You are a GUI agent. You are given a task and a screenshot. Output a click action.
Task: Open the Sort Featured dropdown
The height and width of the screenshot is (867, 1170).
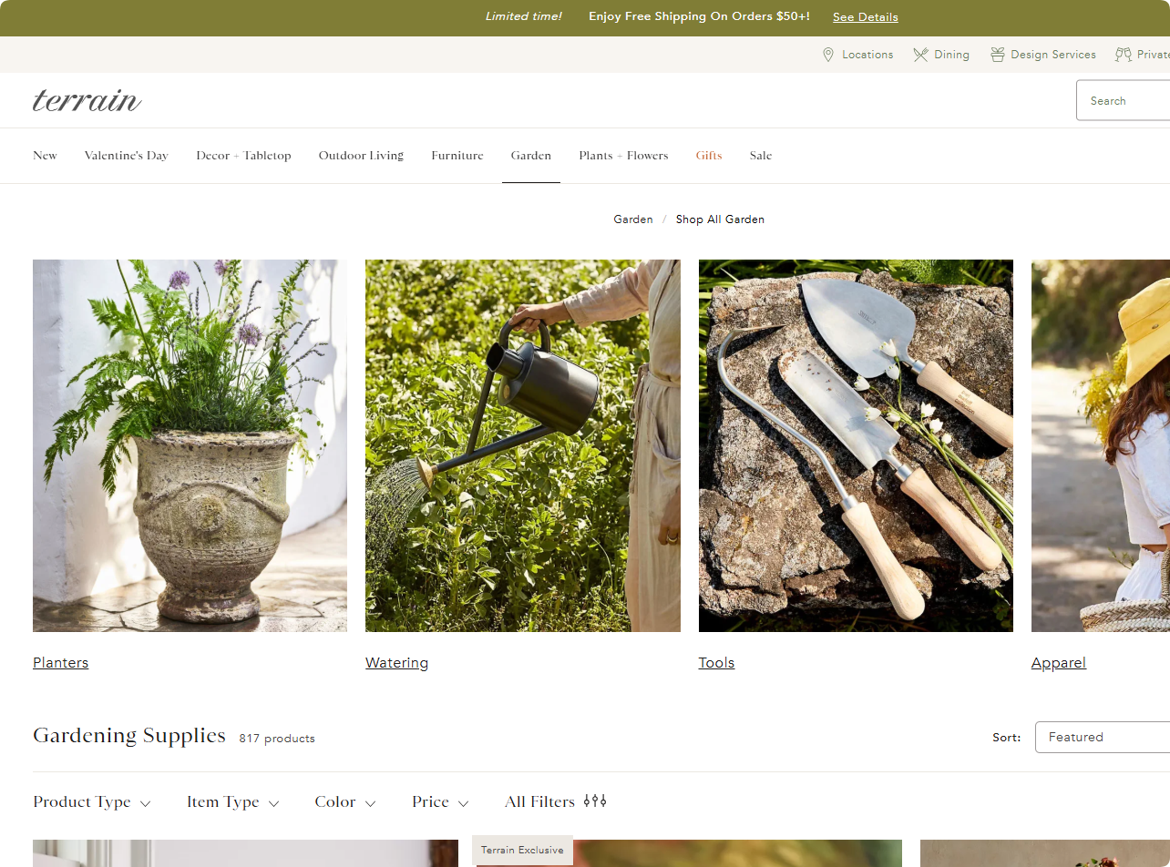point(1103,738)
